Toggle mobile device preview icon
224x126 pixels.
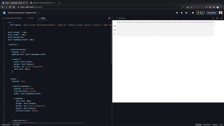coord(213,18)
